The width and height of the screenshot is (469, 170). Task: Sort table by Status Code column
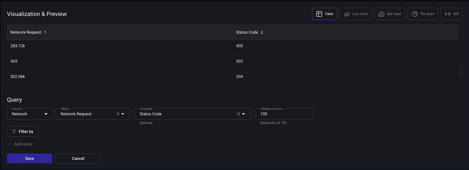pos(262,32)
